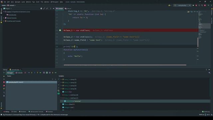Screen dimensions: 213x120
Task: Click the Stop icon in debug sidebar
Action: (x=4, y=82)
